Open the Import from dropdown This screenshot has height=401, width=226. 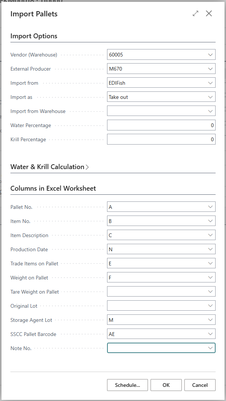210,83
